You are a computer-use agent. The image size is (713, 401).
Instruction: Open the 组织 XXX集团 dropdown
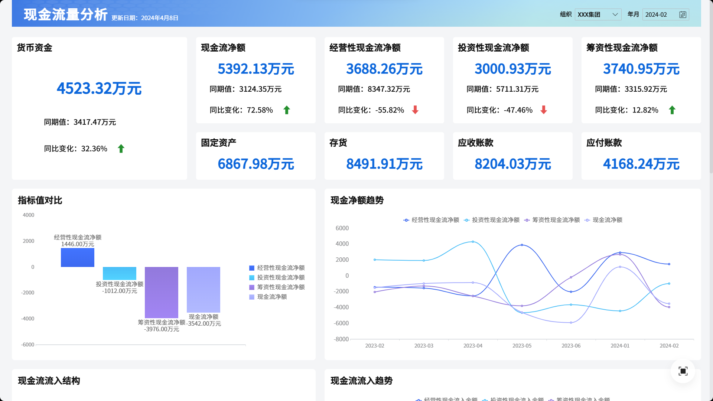click(593, 14)
